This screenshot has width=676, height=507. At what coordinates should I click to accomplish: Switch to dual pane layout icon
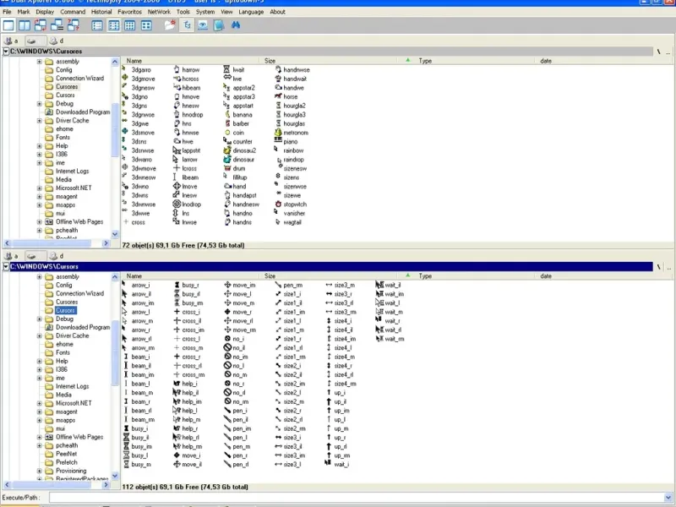[25, 25]
